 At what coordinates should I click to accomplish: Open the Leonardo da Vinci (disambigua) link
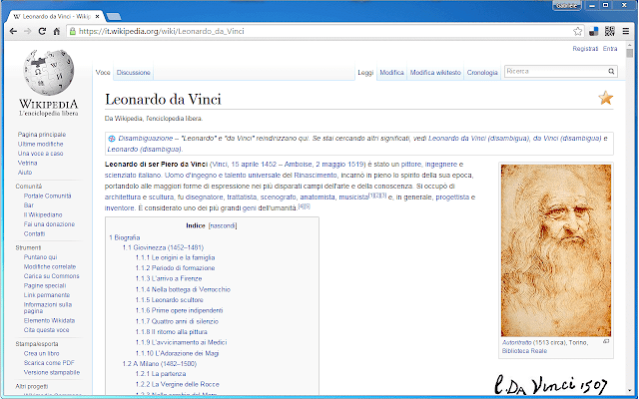[479, 139]
